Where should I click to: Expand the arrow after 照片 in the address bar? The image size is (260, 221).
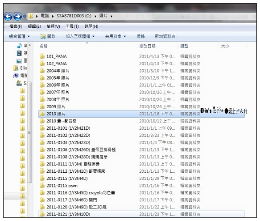click(x=111, y=16)
